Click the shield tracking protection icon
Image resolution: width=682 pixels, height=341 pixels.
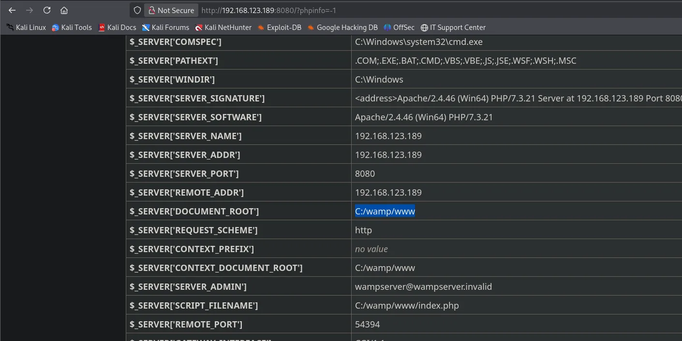pyautogui.click(x=137, y=10)
